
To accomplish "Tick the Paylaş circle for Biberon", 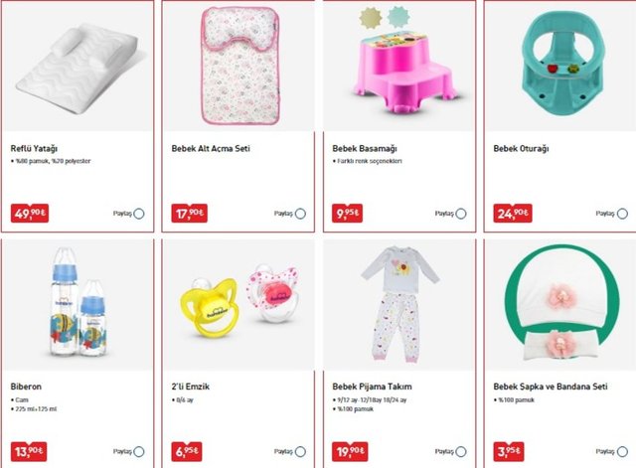I will 139,451.
